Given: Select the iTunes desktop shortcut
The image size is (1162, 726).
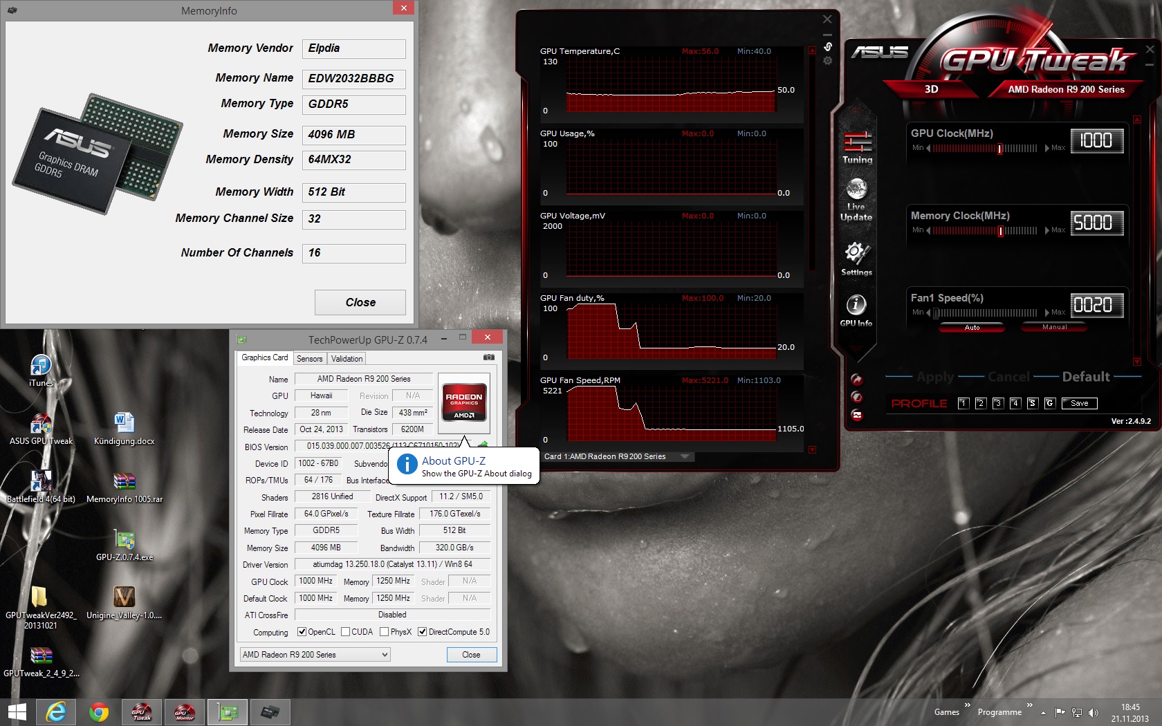Looking at the screenshot, I should pyautogui.click(x=41, y=371).
